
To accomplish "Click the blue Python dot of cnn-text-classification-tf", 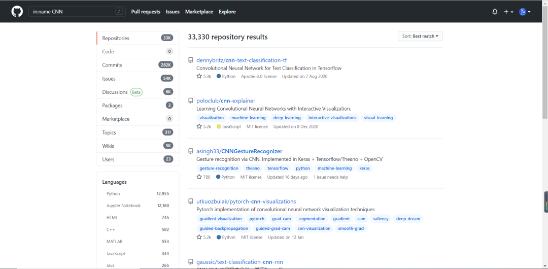I will click(218, 76).
